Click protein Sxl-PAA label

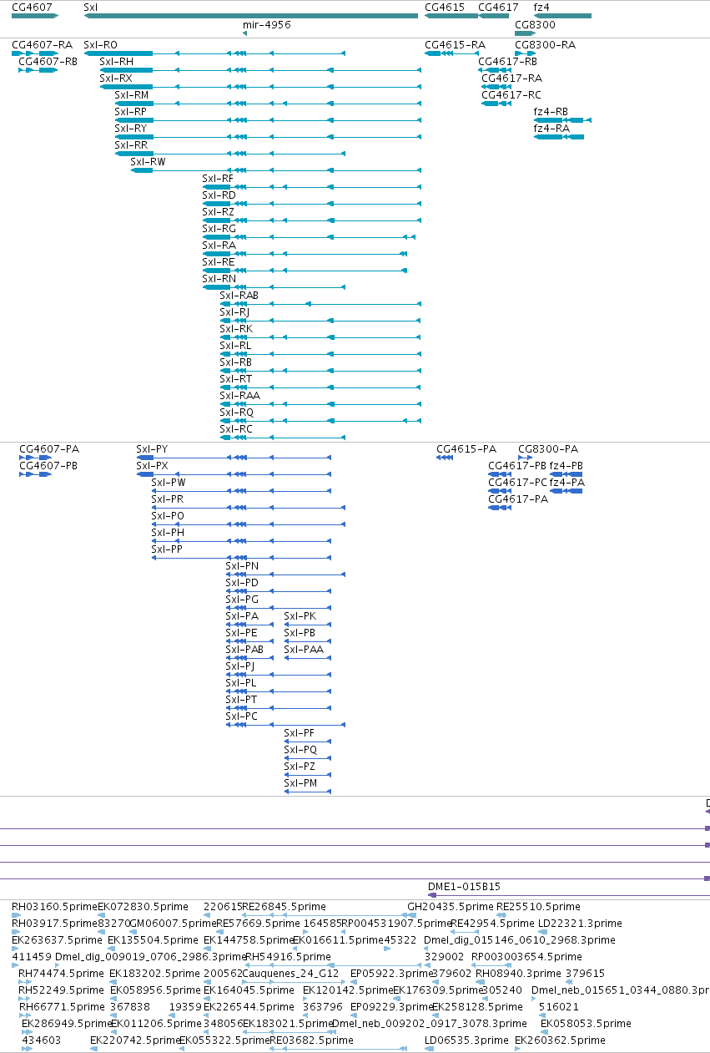point(304,650)
